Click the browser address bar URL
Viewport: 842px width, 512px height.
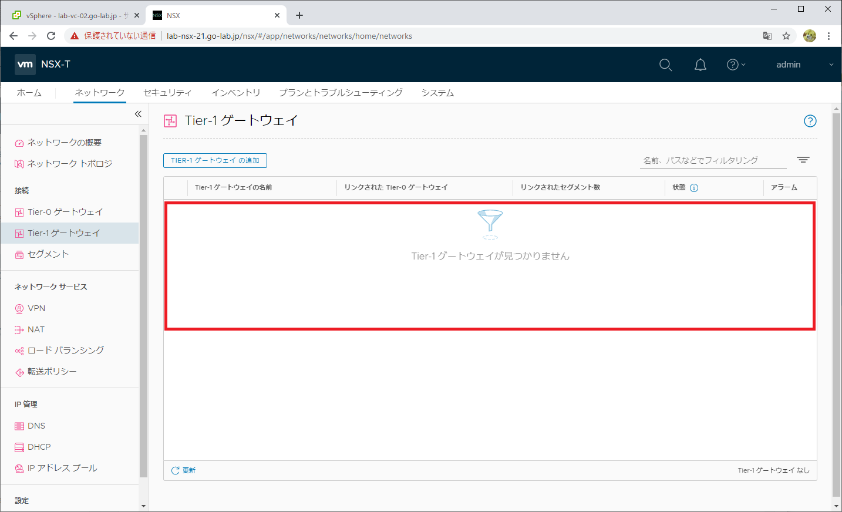tap(289, 36)
